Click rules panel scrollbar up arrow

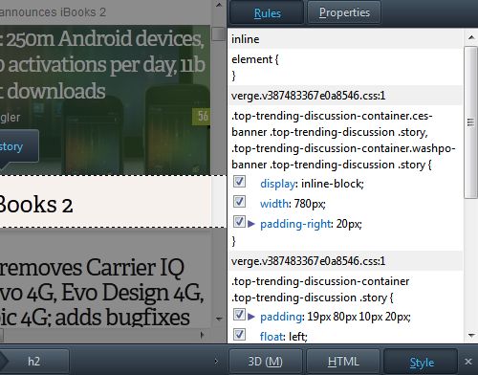pos(471,37)
